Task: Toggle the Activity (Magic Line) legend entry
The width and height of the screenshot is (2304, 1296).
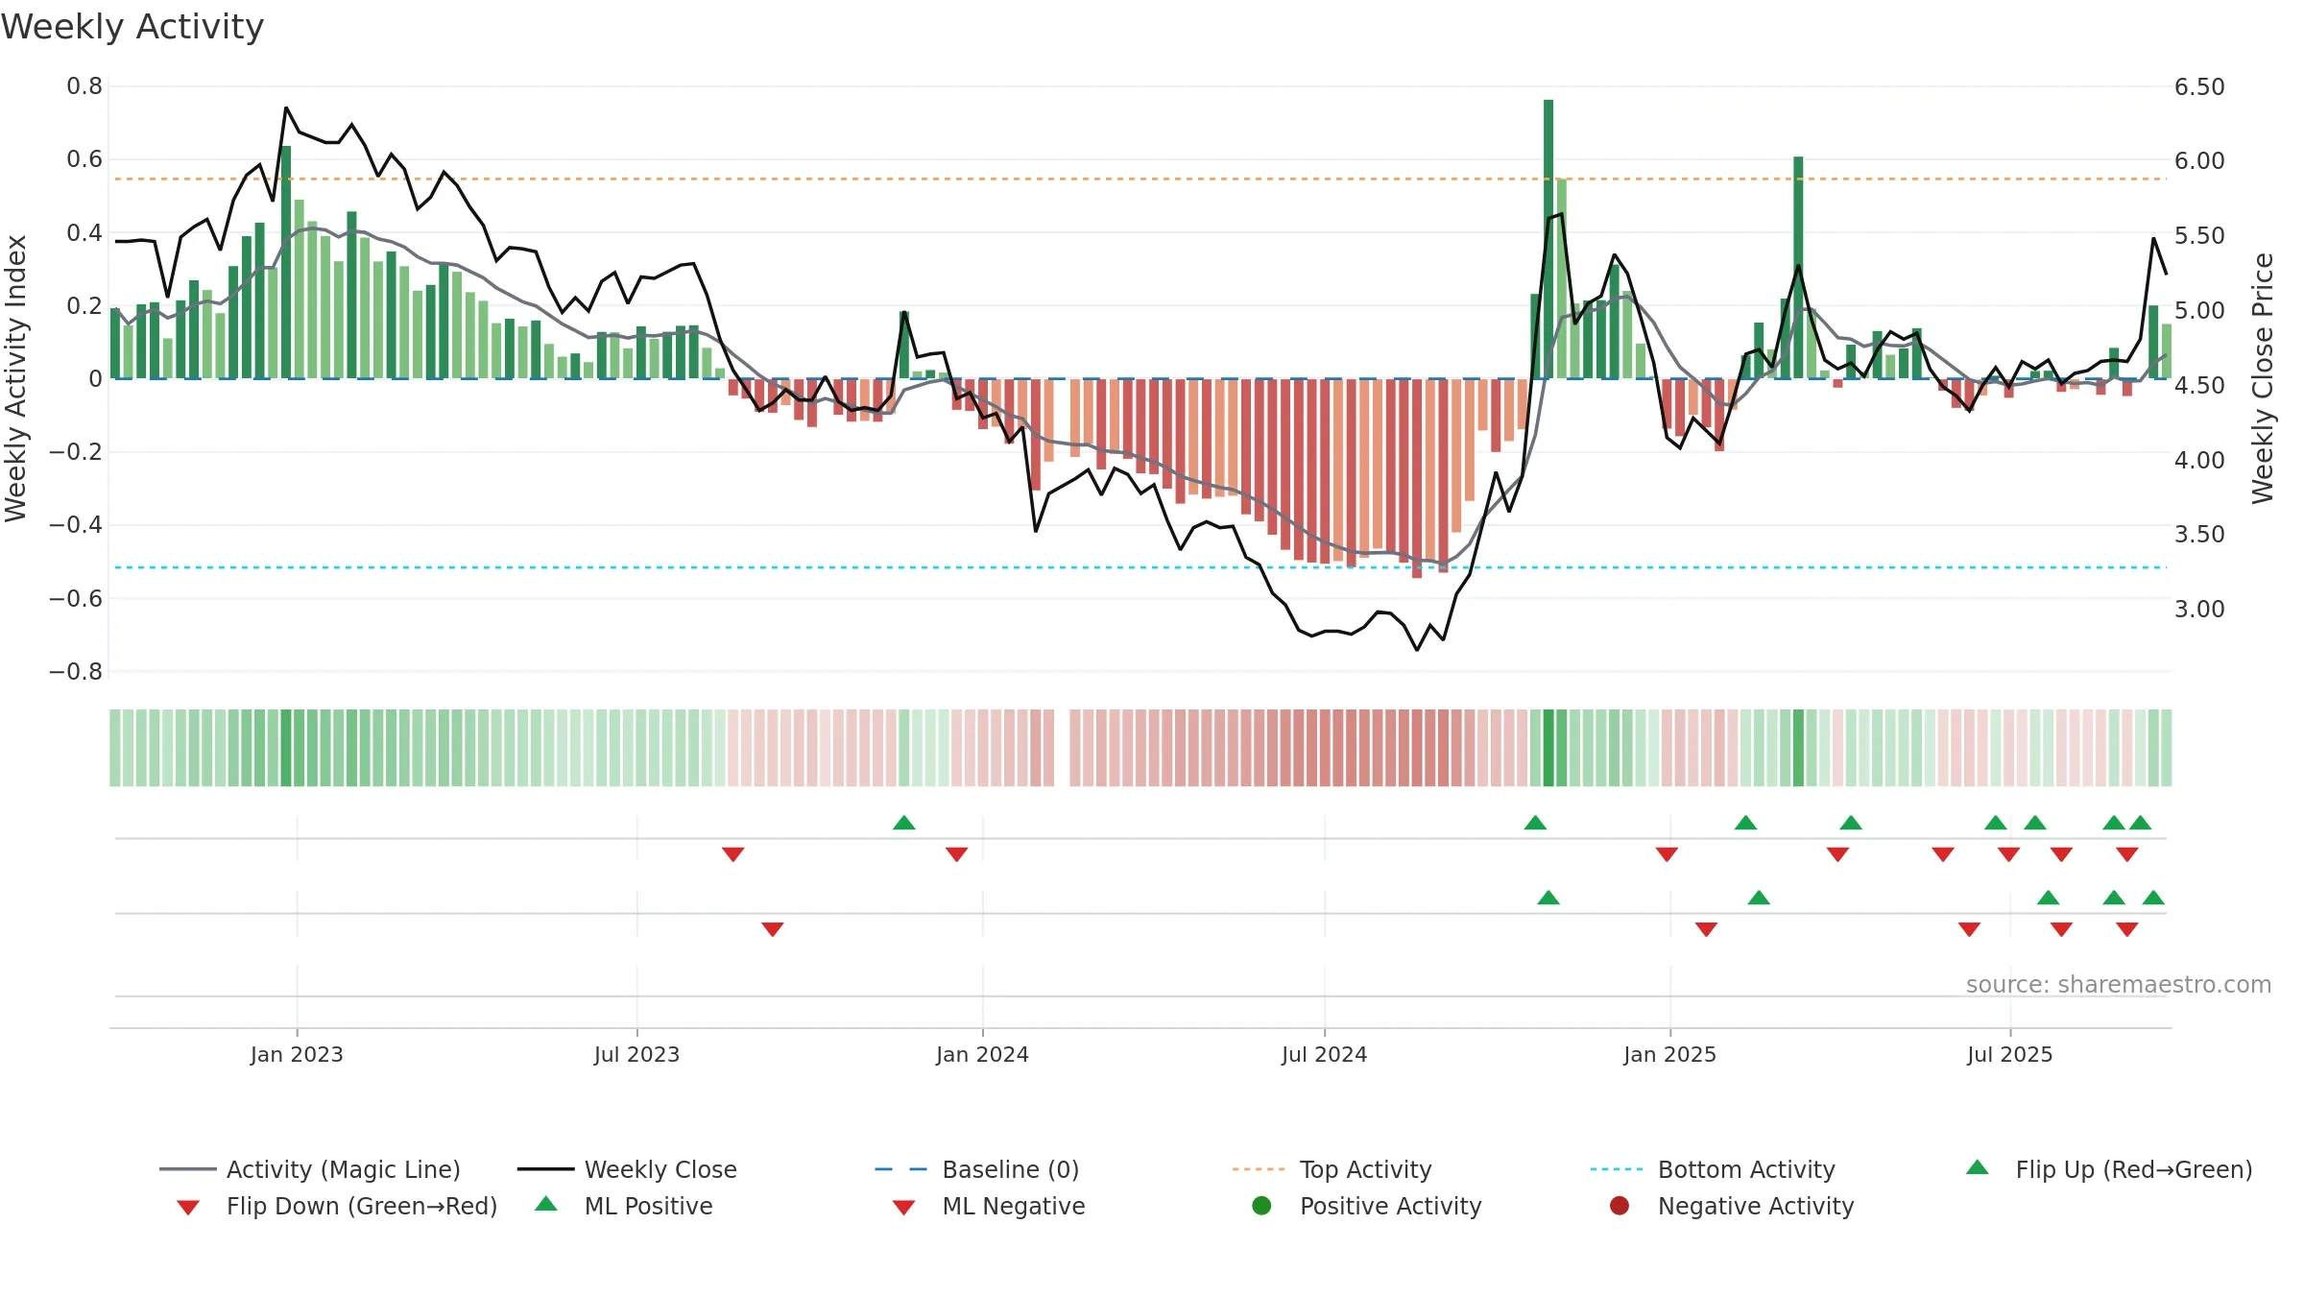Action: [x=309, y=1169]
